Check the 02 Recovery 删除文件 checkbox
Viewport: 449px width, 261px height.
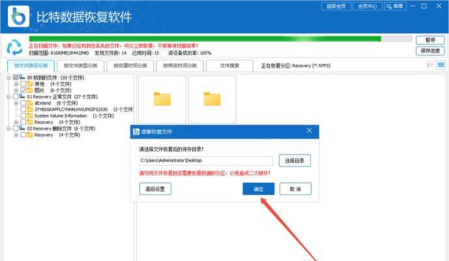tap(16, 129)
